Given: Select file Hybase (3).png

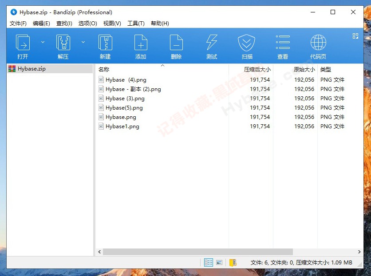Looking at the screenshot, I should tap(125, 99).
